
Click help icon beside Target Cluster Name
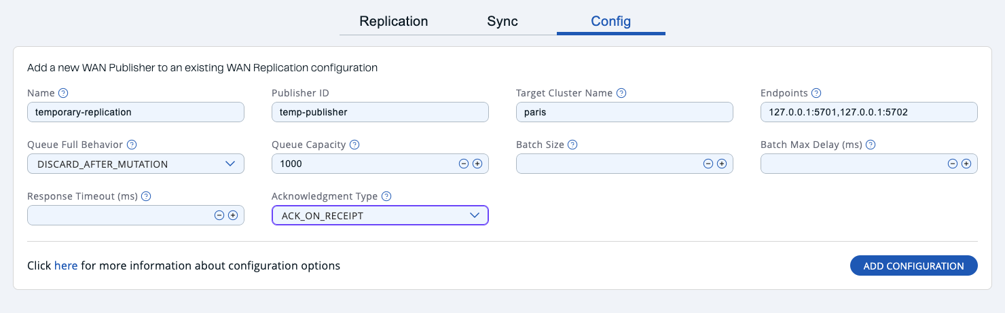click(621, 93)
